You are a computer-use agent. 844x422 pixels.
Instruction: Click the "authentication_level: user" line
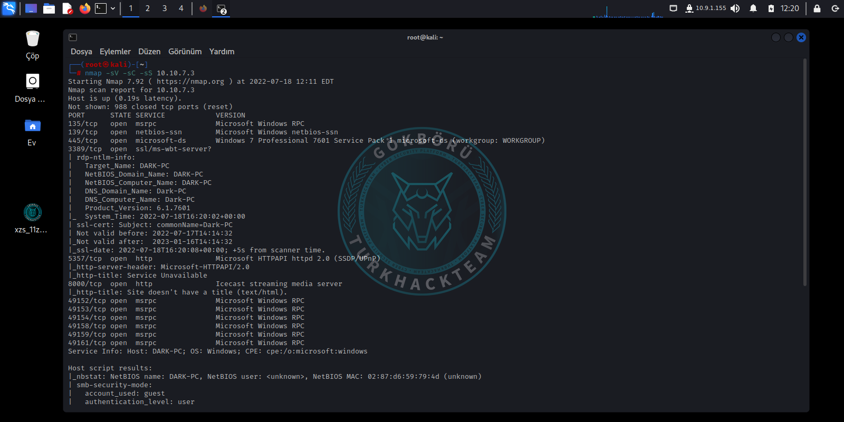[x=140, y=402]
